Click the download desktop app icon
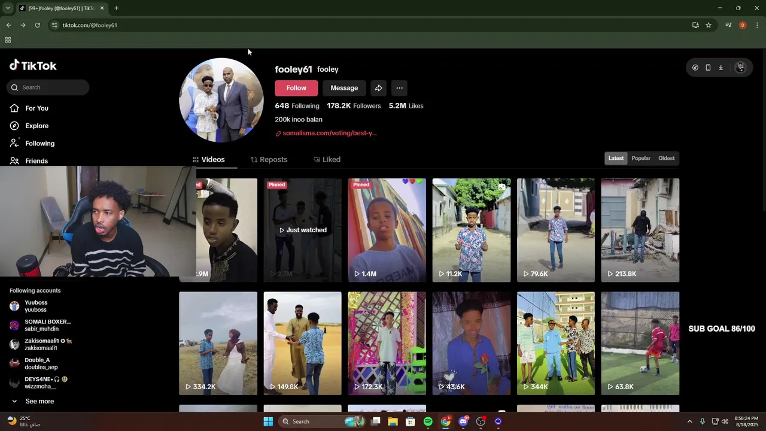The height and width of the screenshot is (431, 766). click(721, 68)
